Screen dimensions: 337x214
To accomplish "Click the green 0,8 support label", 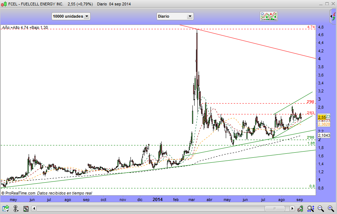I will click(x=312, y=186).
